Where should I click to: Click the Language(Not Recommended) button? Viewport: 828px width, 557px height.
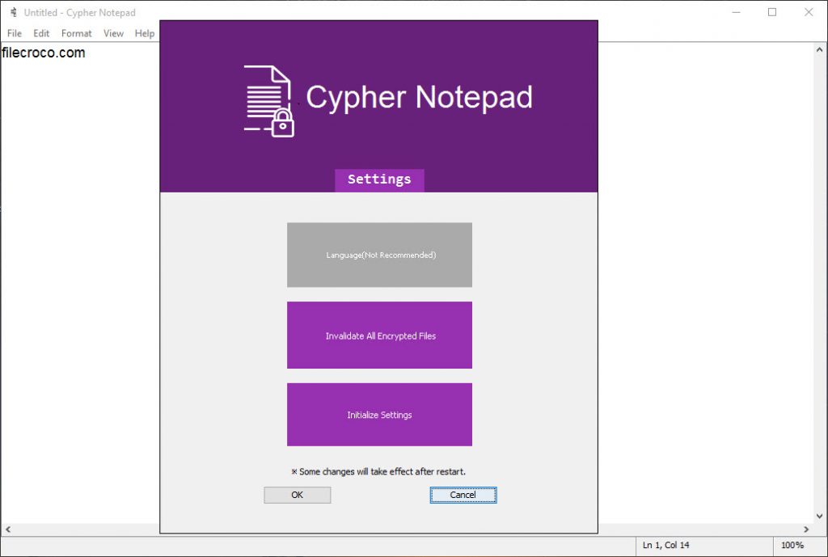coord(380,255)
